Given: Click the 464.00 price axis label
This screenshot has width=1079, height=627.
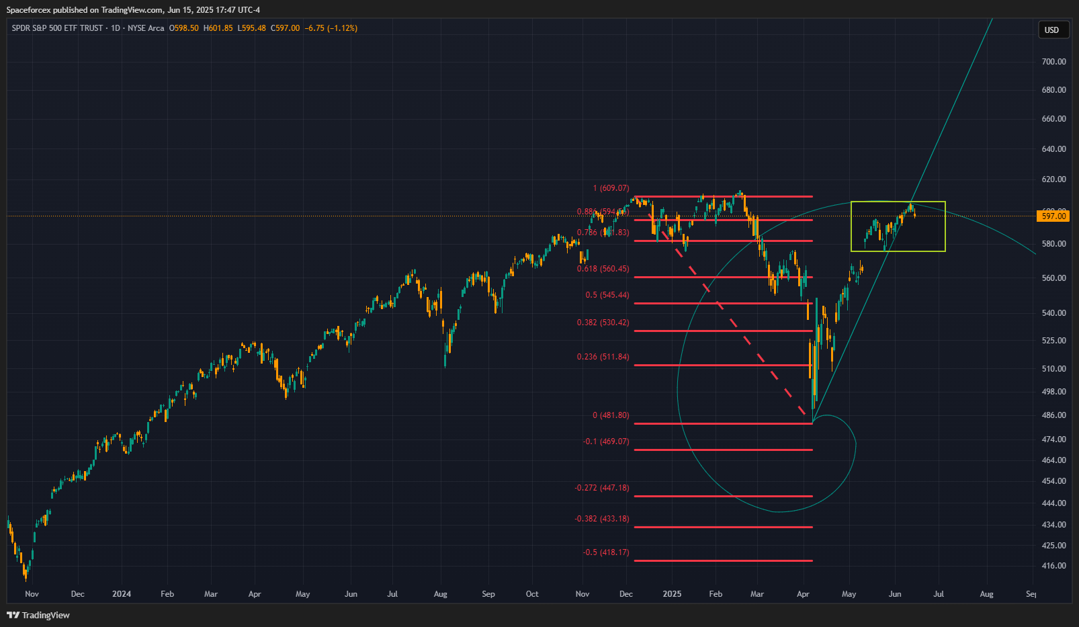Looking at the screenshot, I should [x=1053, y=460].
